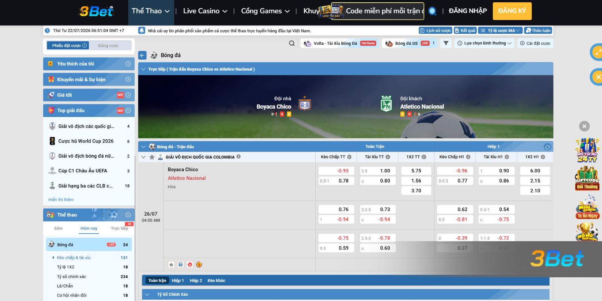Select Hòa odds 3.70 full match

click(416, 191)
